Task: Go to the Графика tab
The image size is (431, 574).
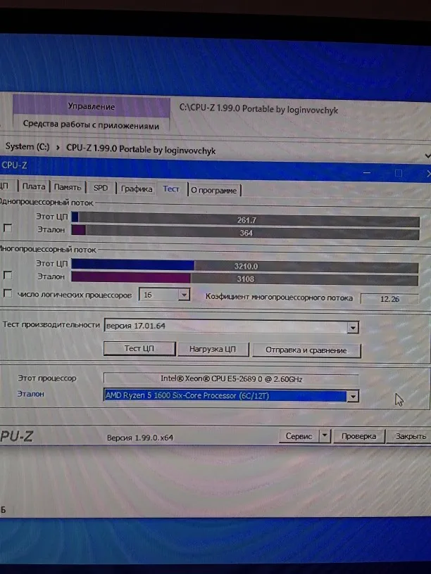Action: click(137, 189)
